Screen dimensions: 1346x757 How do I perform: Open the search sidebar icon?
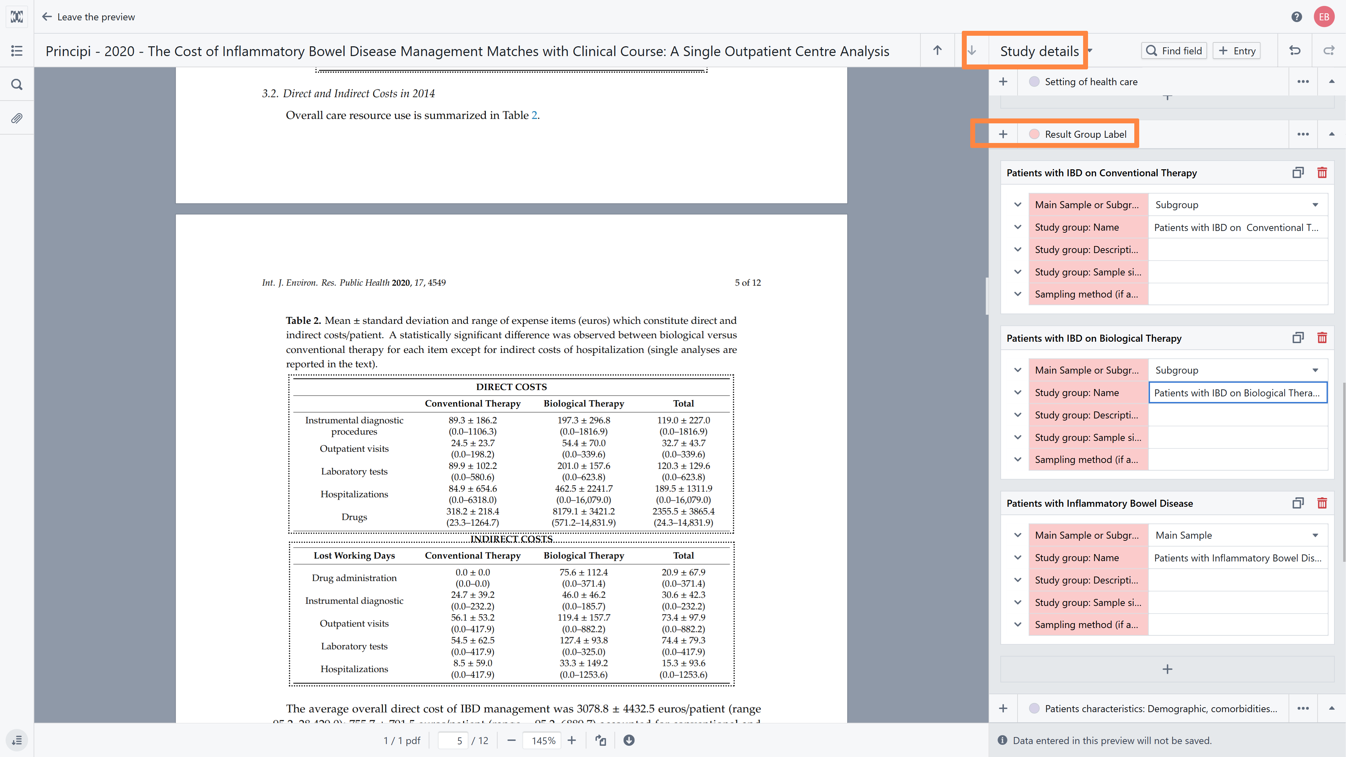(x=17, y=84)
